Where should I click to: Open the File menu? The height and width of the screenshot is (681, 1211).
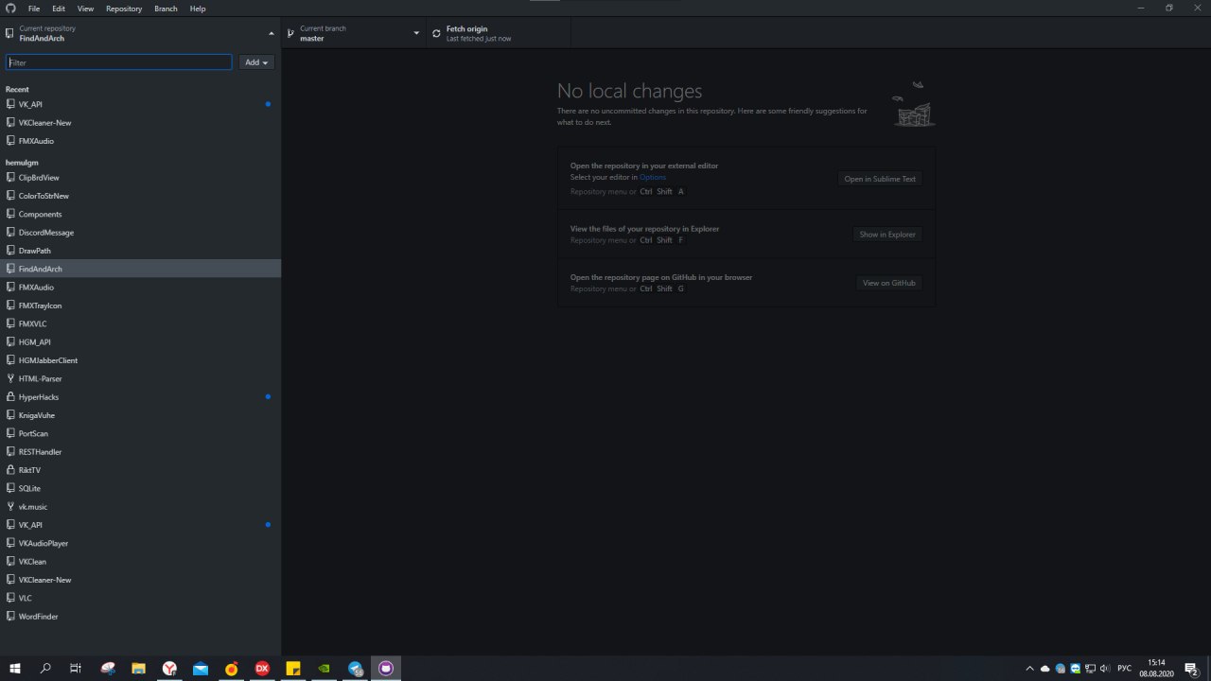(34, 9)
